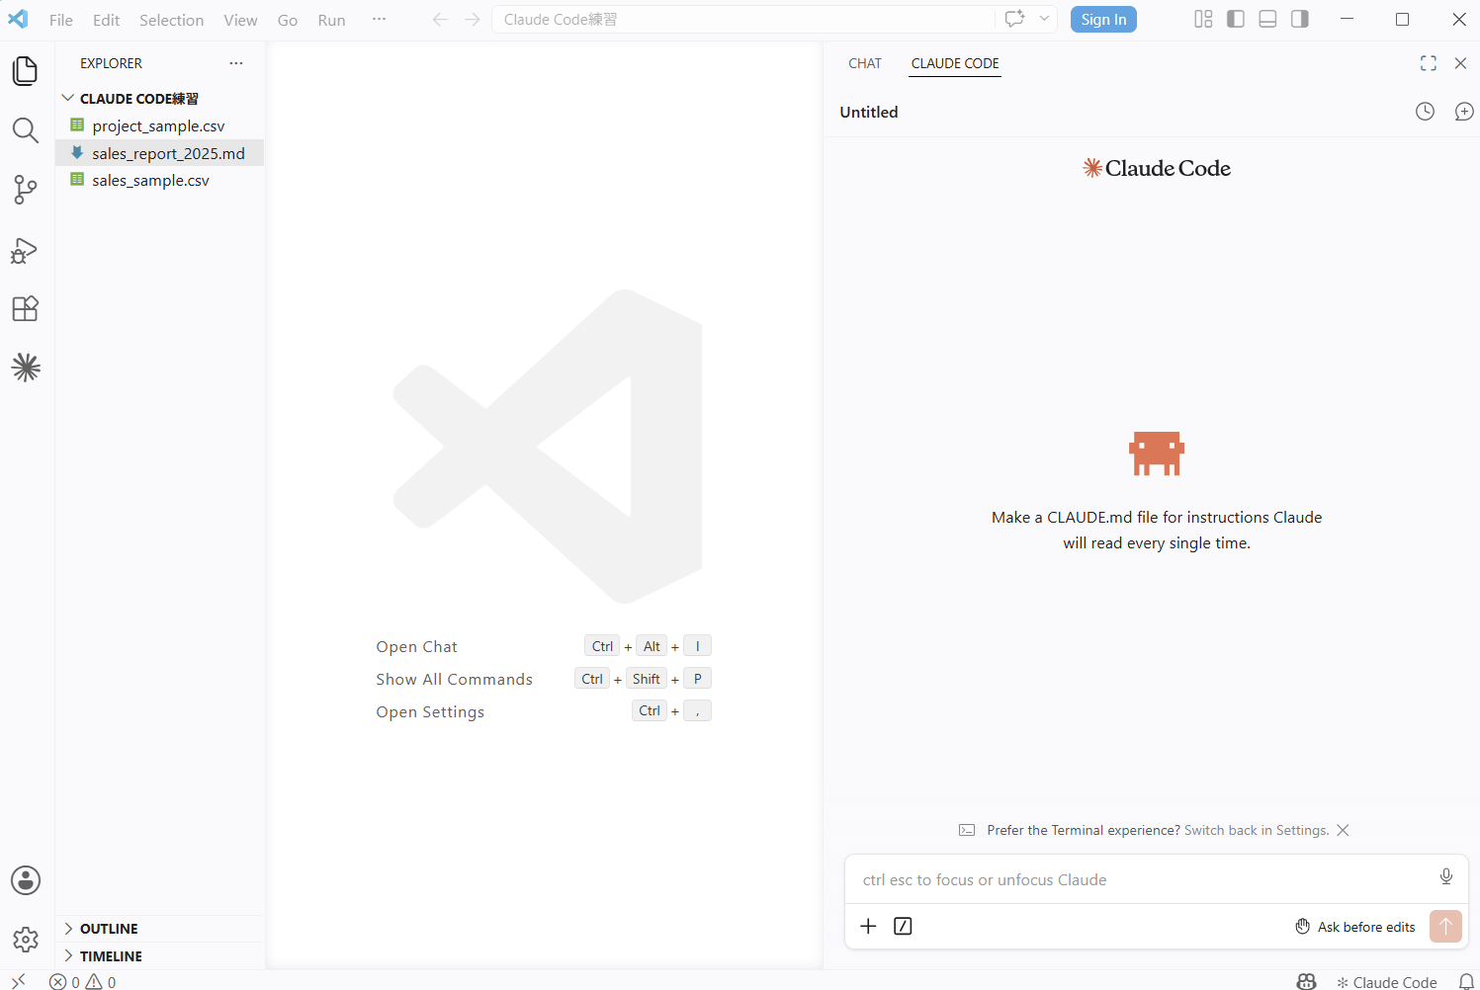The image size is (1480, 990).
Task: Open notifications bell icon
Action: click(1466, 982)
